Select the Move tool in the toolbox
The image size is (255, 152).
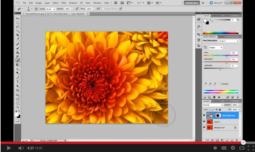point(18,19)
